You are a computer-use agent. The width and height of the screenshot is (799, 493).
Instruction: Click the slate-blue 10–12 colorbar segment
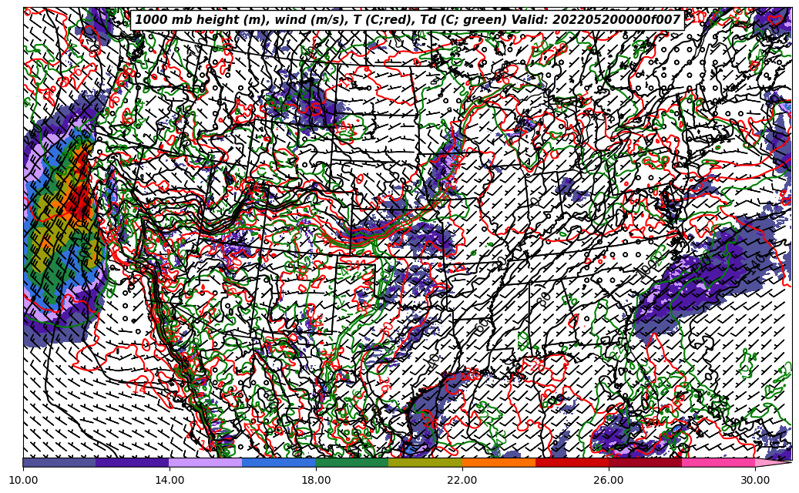(59, 462)
